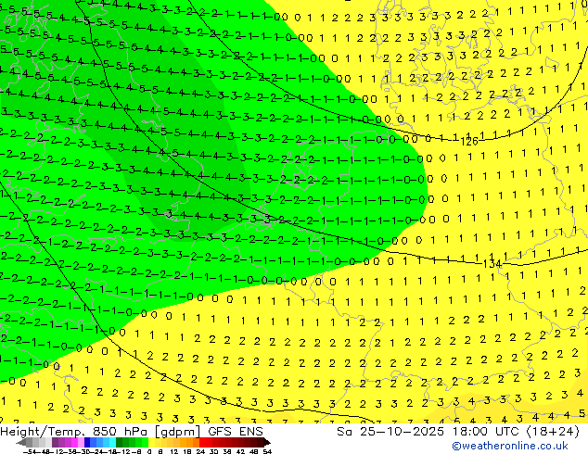Click the '54' label under the legend
The width and height of the screenshot is (588, 454).
[267, 452]
